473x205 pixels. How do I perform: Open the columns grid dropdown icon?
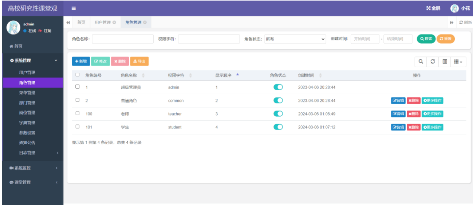pos(458,62)
